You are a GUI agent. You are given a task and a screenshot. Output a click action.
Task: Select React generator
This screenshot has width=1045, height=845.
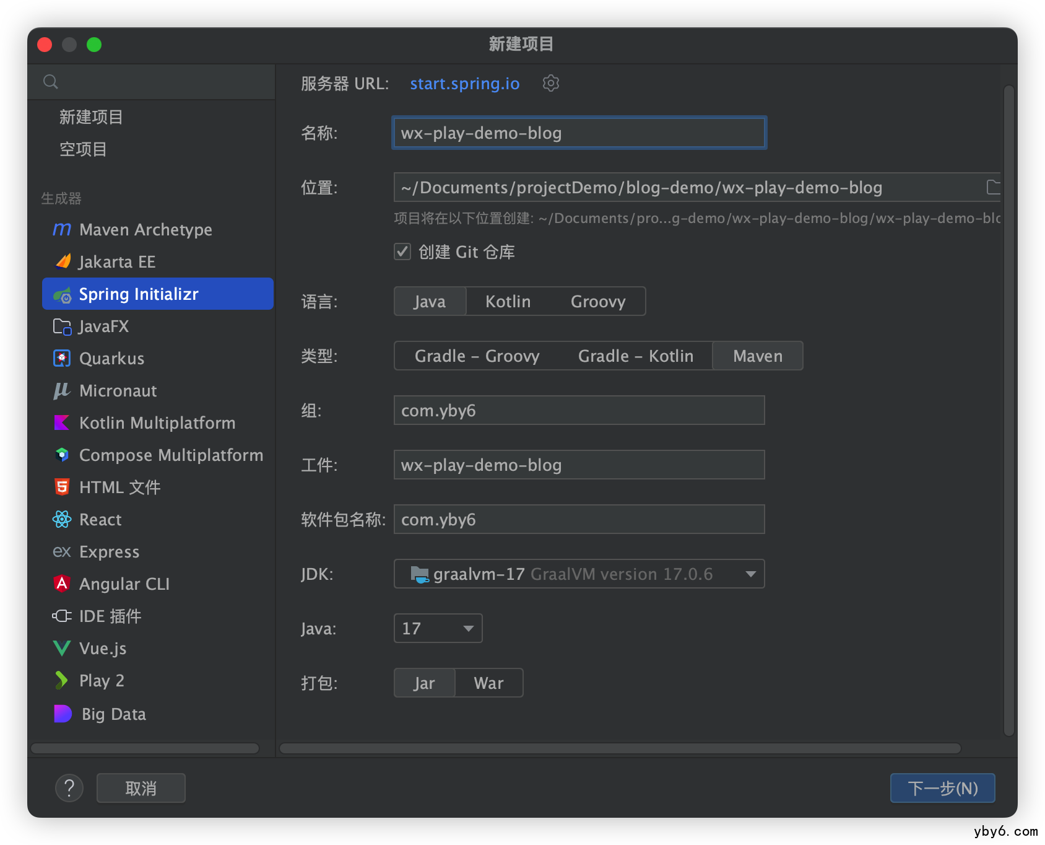tap(158, 520)
